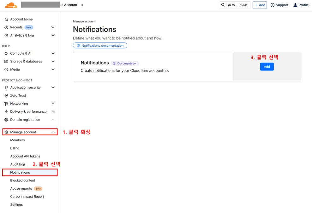312x213 pixels.
Task: Click the Go to search field
Action: [235, 5]
